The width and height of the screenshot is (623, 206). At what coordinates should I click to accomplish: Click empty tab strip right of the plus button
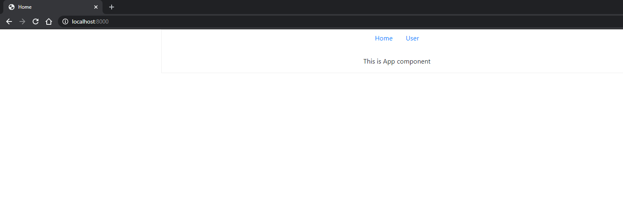(x=331, y=7)
